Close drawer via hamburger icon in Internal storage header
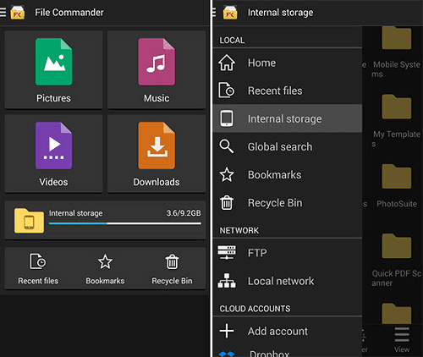This screenshot has width=423, height=357. tap(214, 13)
